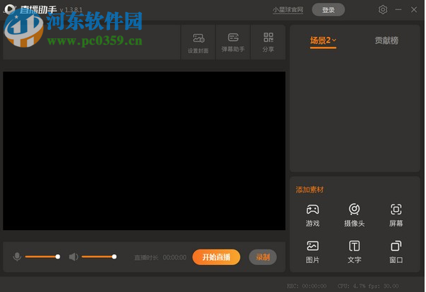Screen dimensions: 426x292
Task: Open the 分享 QR share option
Action: [268, 43]
